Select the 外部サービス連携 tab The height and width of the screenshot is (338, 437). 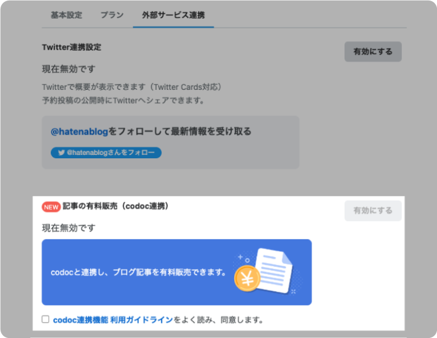click(x=173, y=15)
